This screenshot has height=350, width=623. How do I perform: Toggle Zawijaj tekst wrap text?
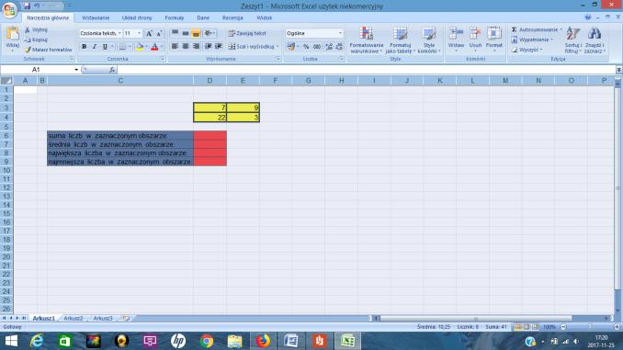(x=247, y=33)
